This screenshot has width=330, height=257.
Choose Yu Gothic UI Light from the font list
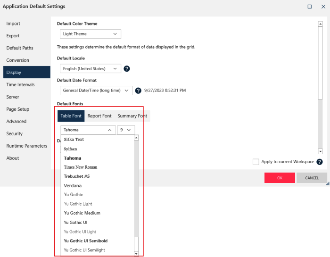pyautogui.click(x=98, y=232)
